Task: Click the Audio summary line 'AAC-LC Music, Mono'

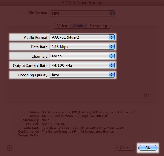Action: (x=75, y=116)
